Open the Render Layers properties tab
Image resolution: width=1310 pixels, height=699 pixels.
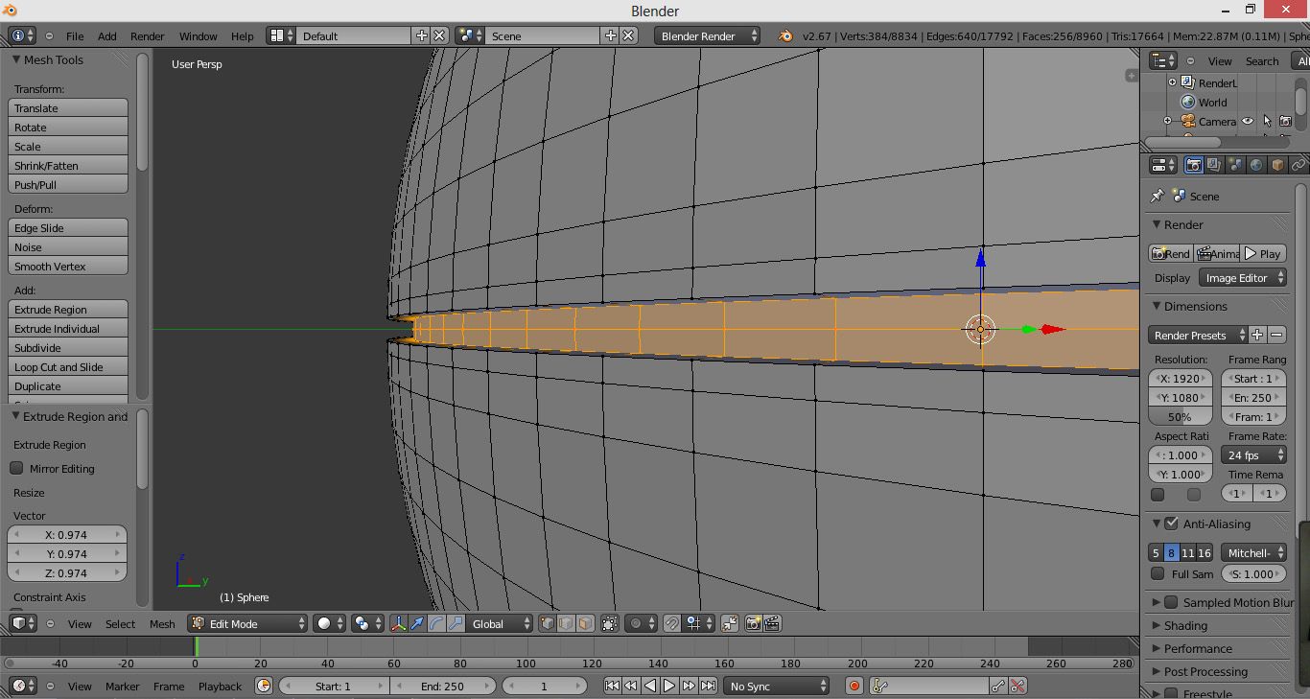pos(1214,165)
